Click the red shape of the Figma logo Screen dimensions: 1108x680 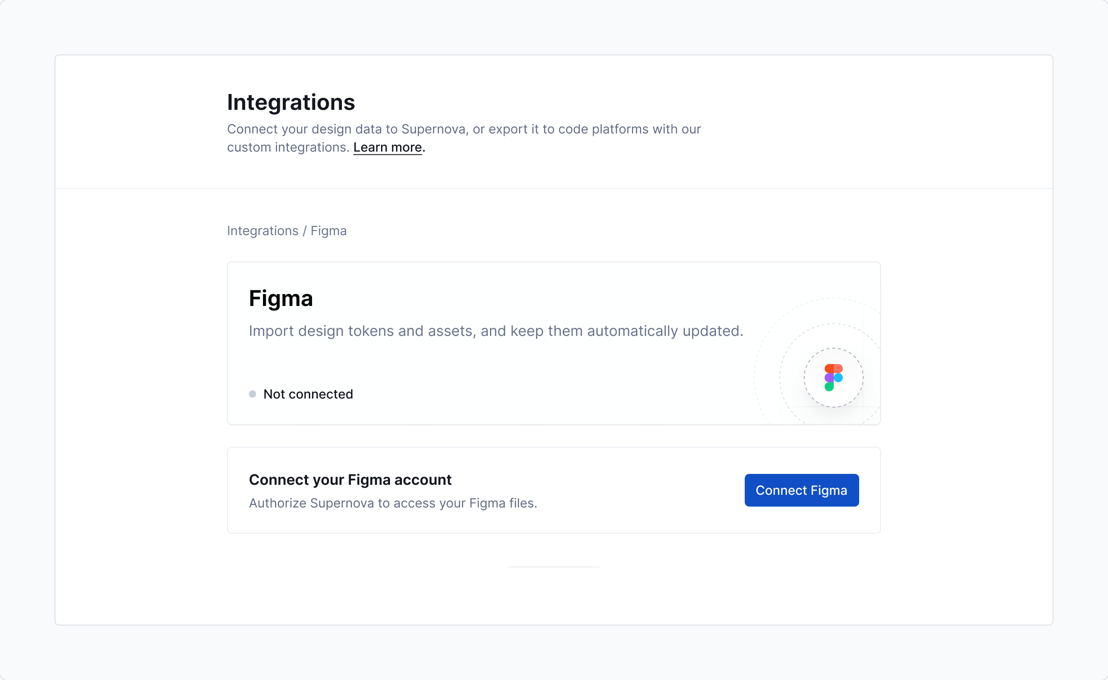(x=829, y=368)
